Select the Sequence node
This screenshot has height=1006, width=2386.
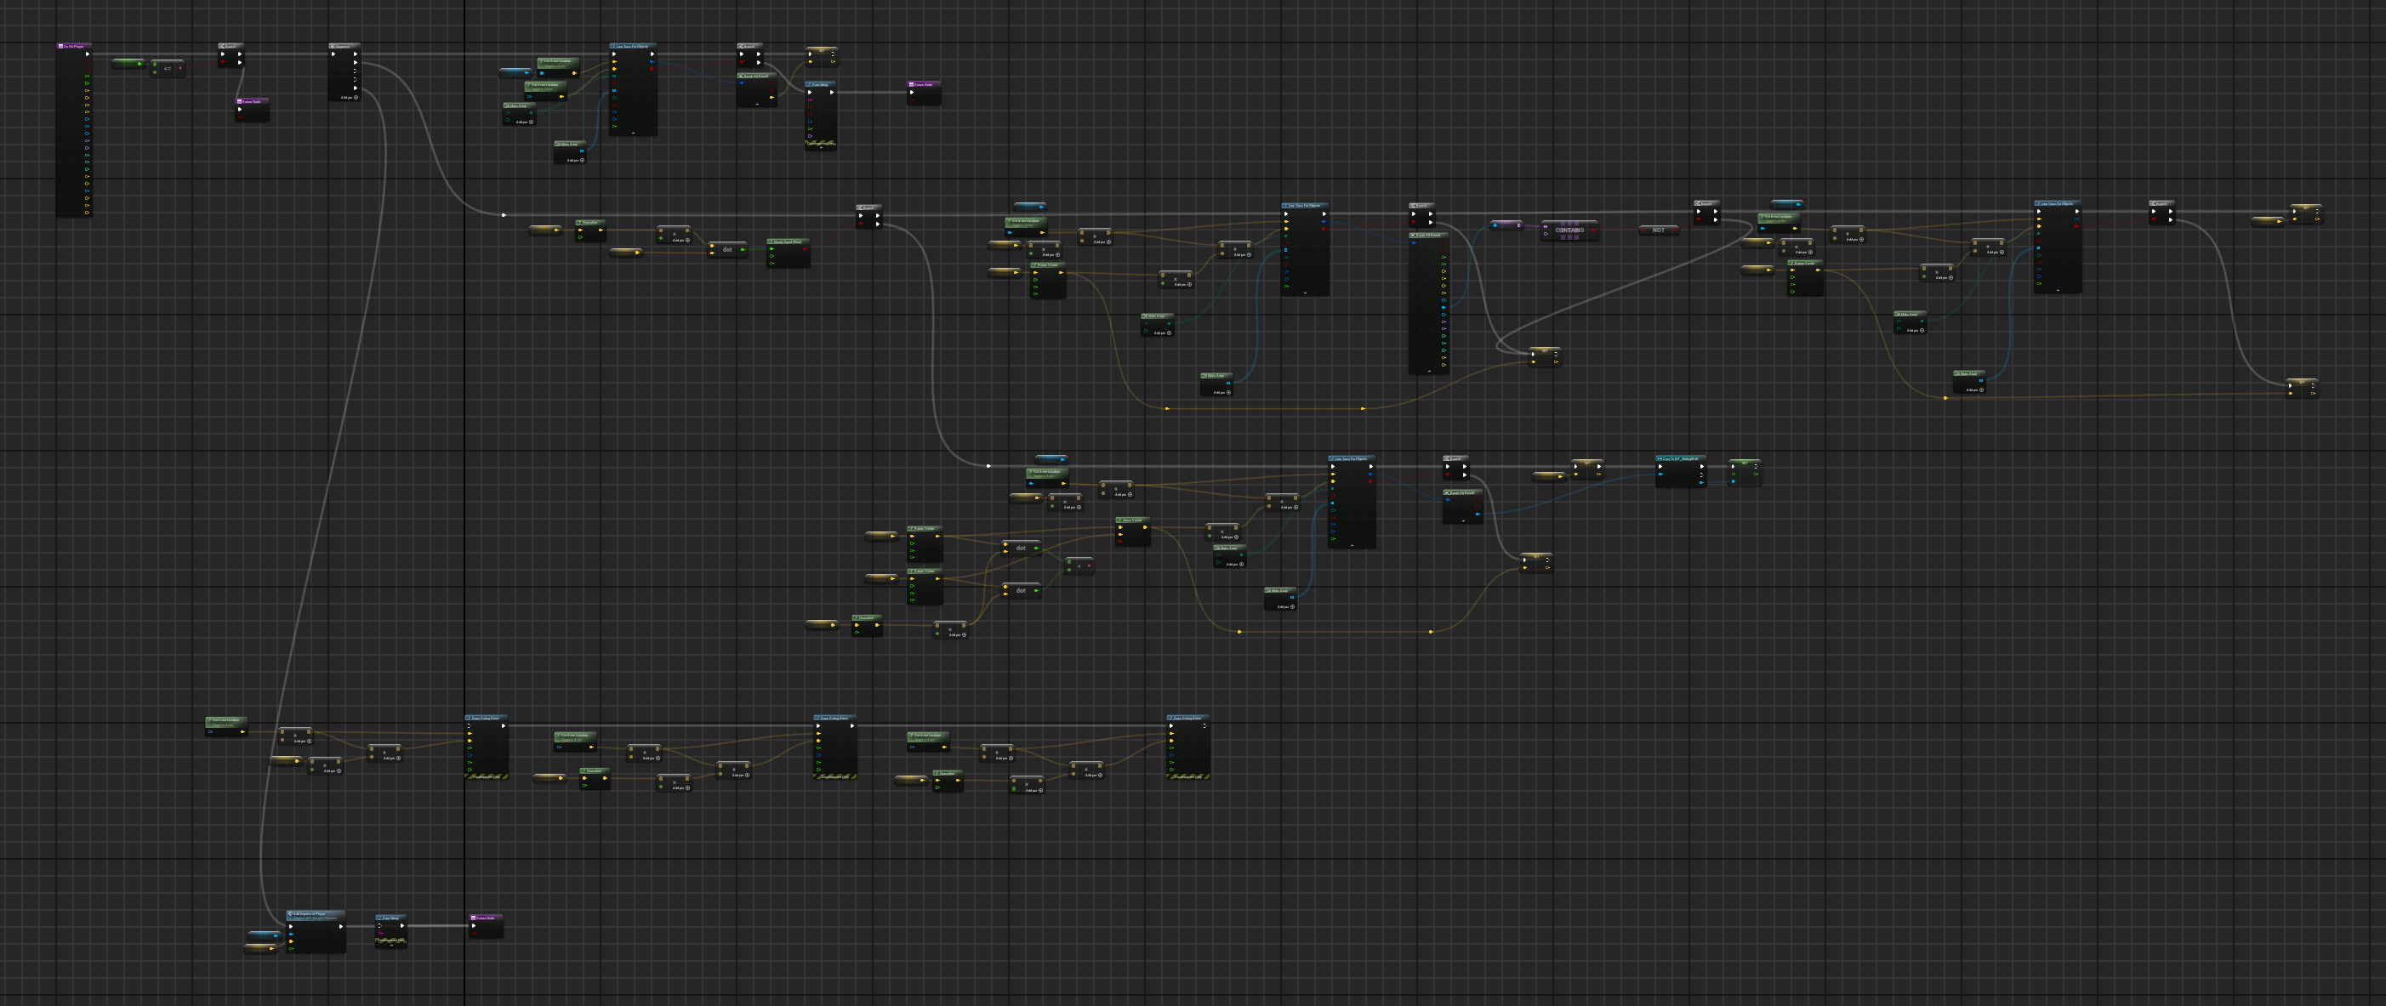click(345, 71)
